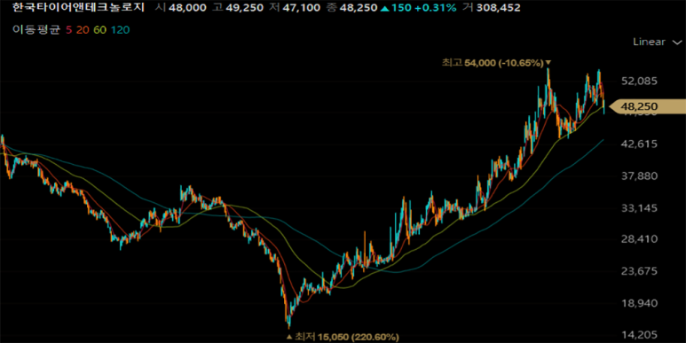Select the 60-day moving average label
This screenshot has height=343, width=686.
point(99,30)
